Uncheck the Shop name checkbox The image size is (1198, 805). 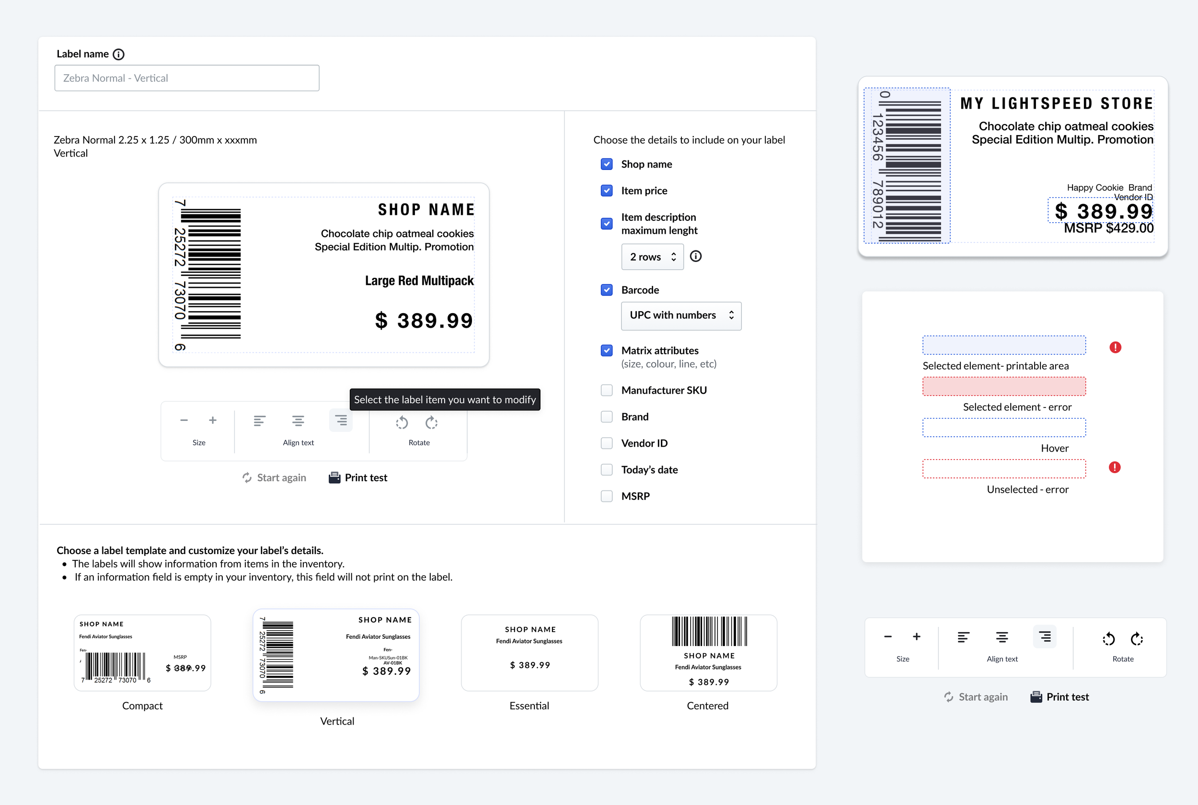pyautogui.click(x=607, y=164)
